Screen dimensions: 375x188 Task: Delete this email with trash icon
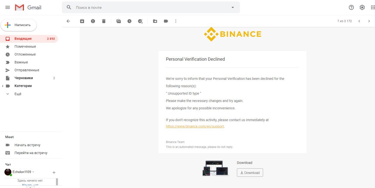click(104, 21)
